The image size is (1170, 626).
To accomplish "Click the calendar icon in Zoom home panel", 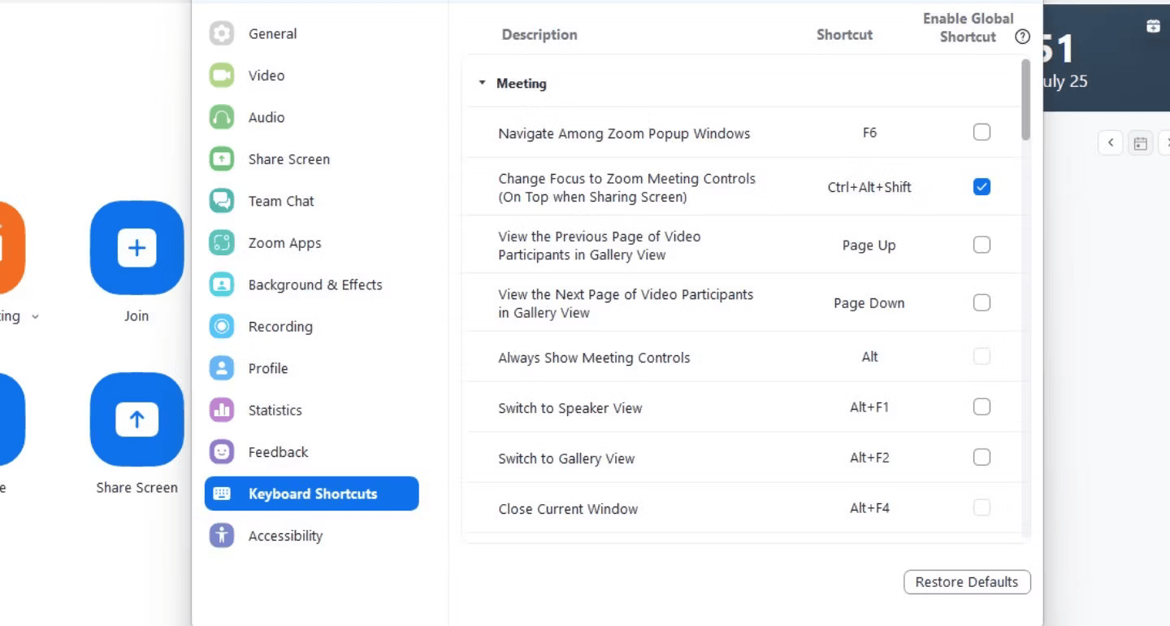I will pyautogui.click(x=1153, y=26).
